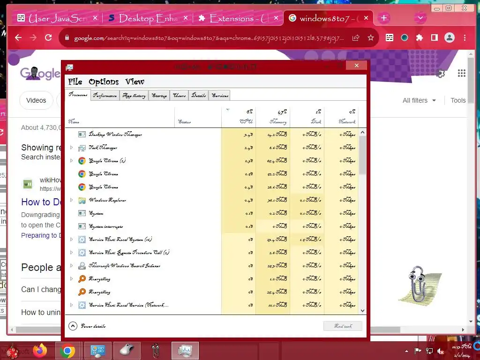Click the Service Host: Remote Procedure Call gear icon
The width and height of the screenshot is (480, 360).
[82, 253]
